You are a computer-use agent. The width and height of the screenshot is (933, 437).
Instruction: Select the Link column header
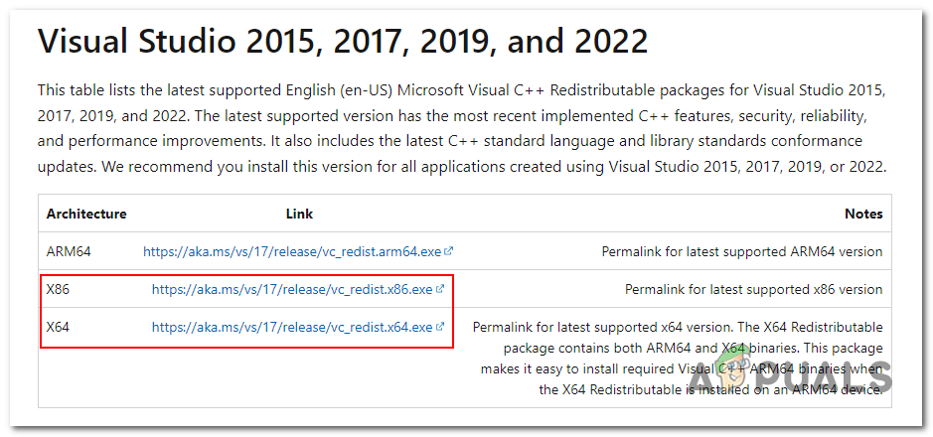(x=299, y=215)
